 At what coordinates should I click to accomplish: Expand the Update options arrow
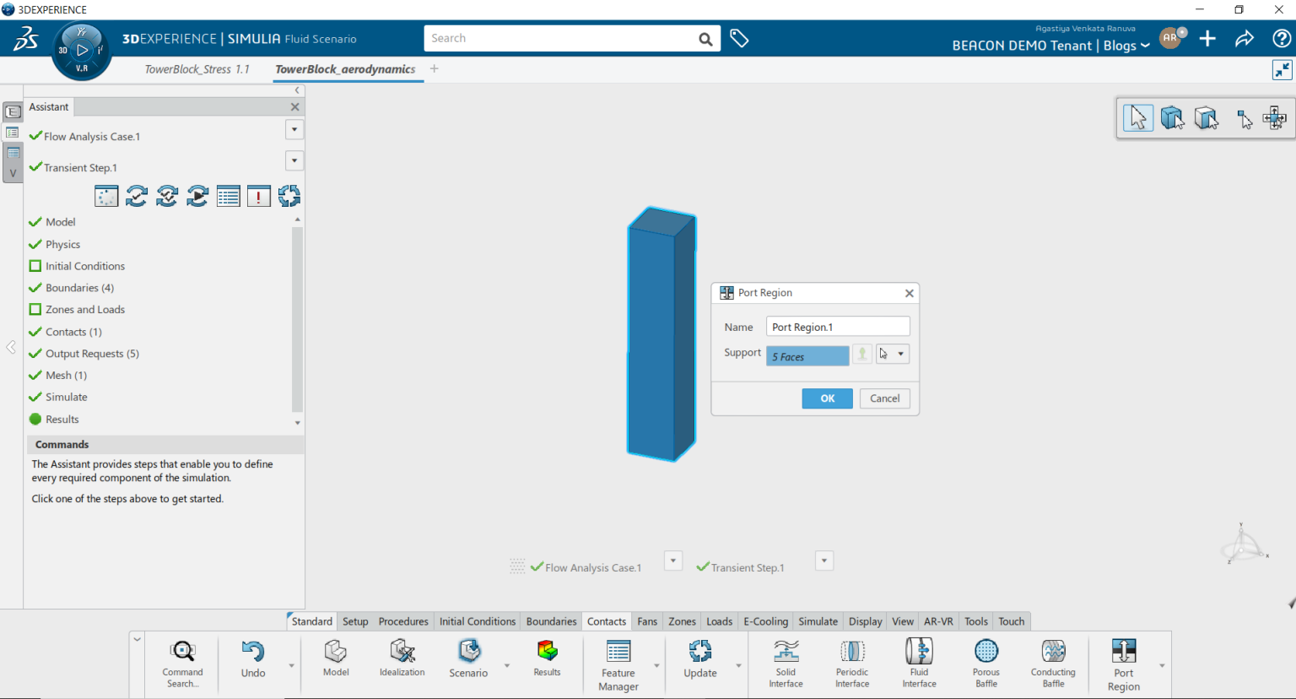tap(738, 665)
